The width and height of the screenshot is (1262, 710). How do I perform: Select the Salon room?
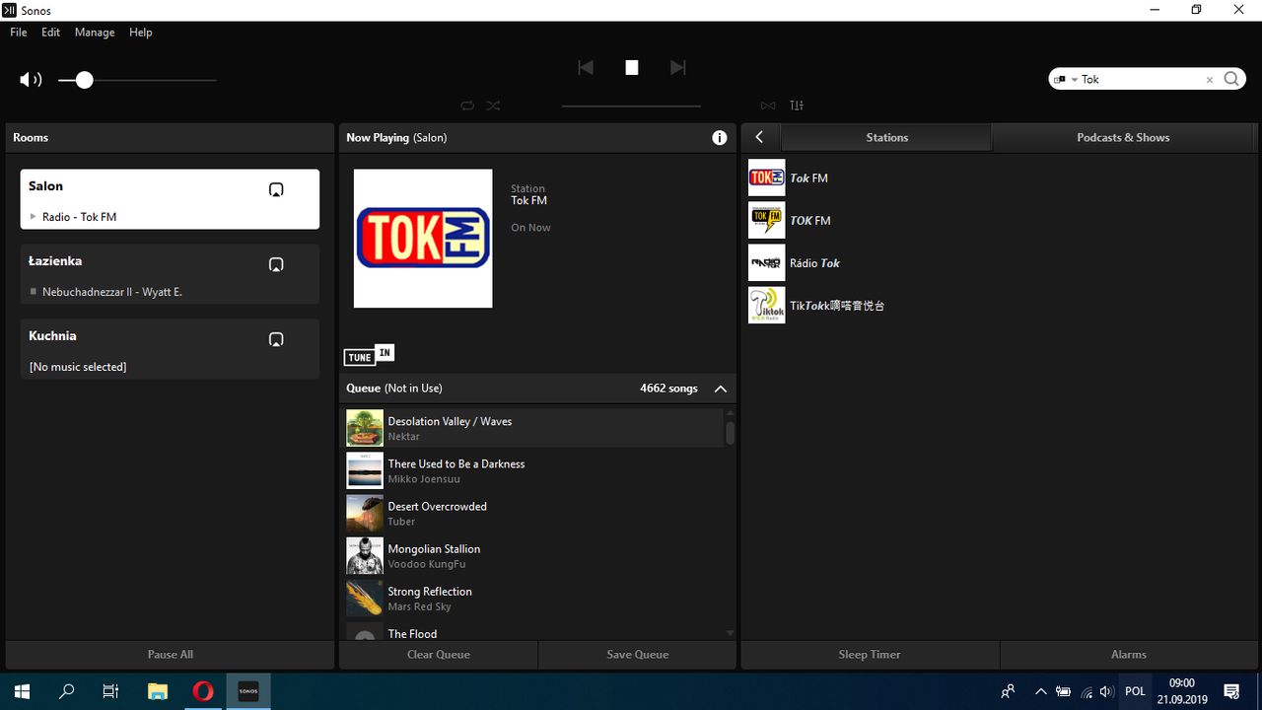(170, 199)
